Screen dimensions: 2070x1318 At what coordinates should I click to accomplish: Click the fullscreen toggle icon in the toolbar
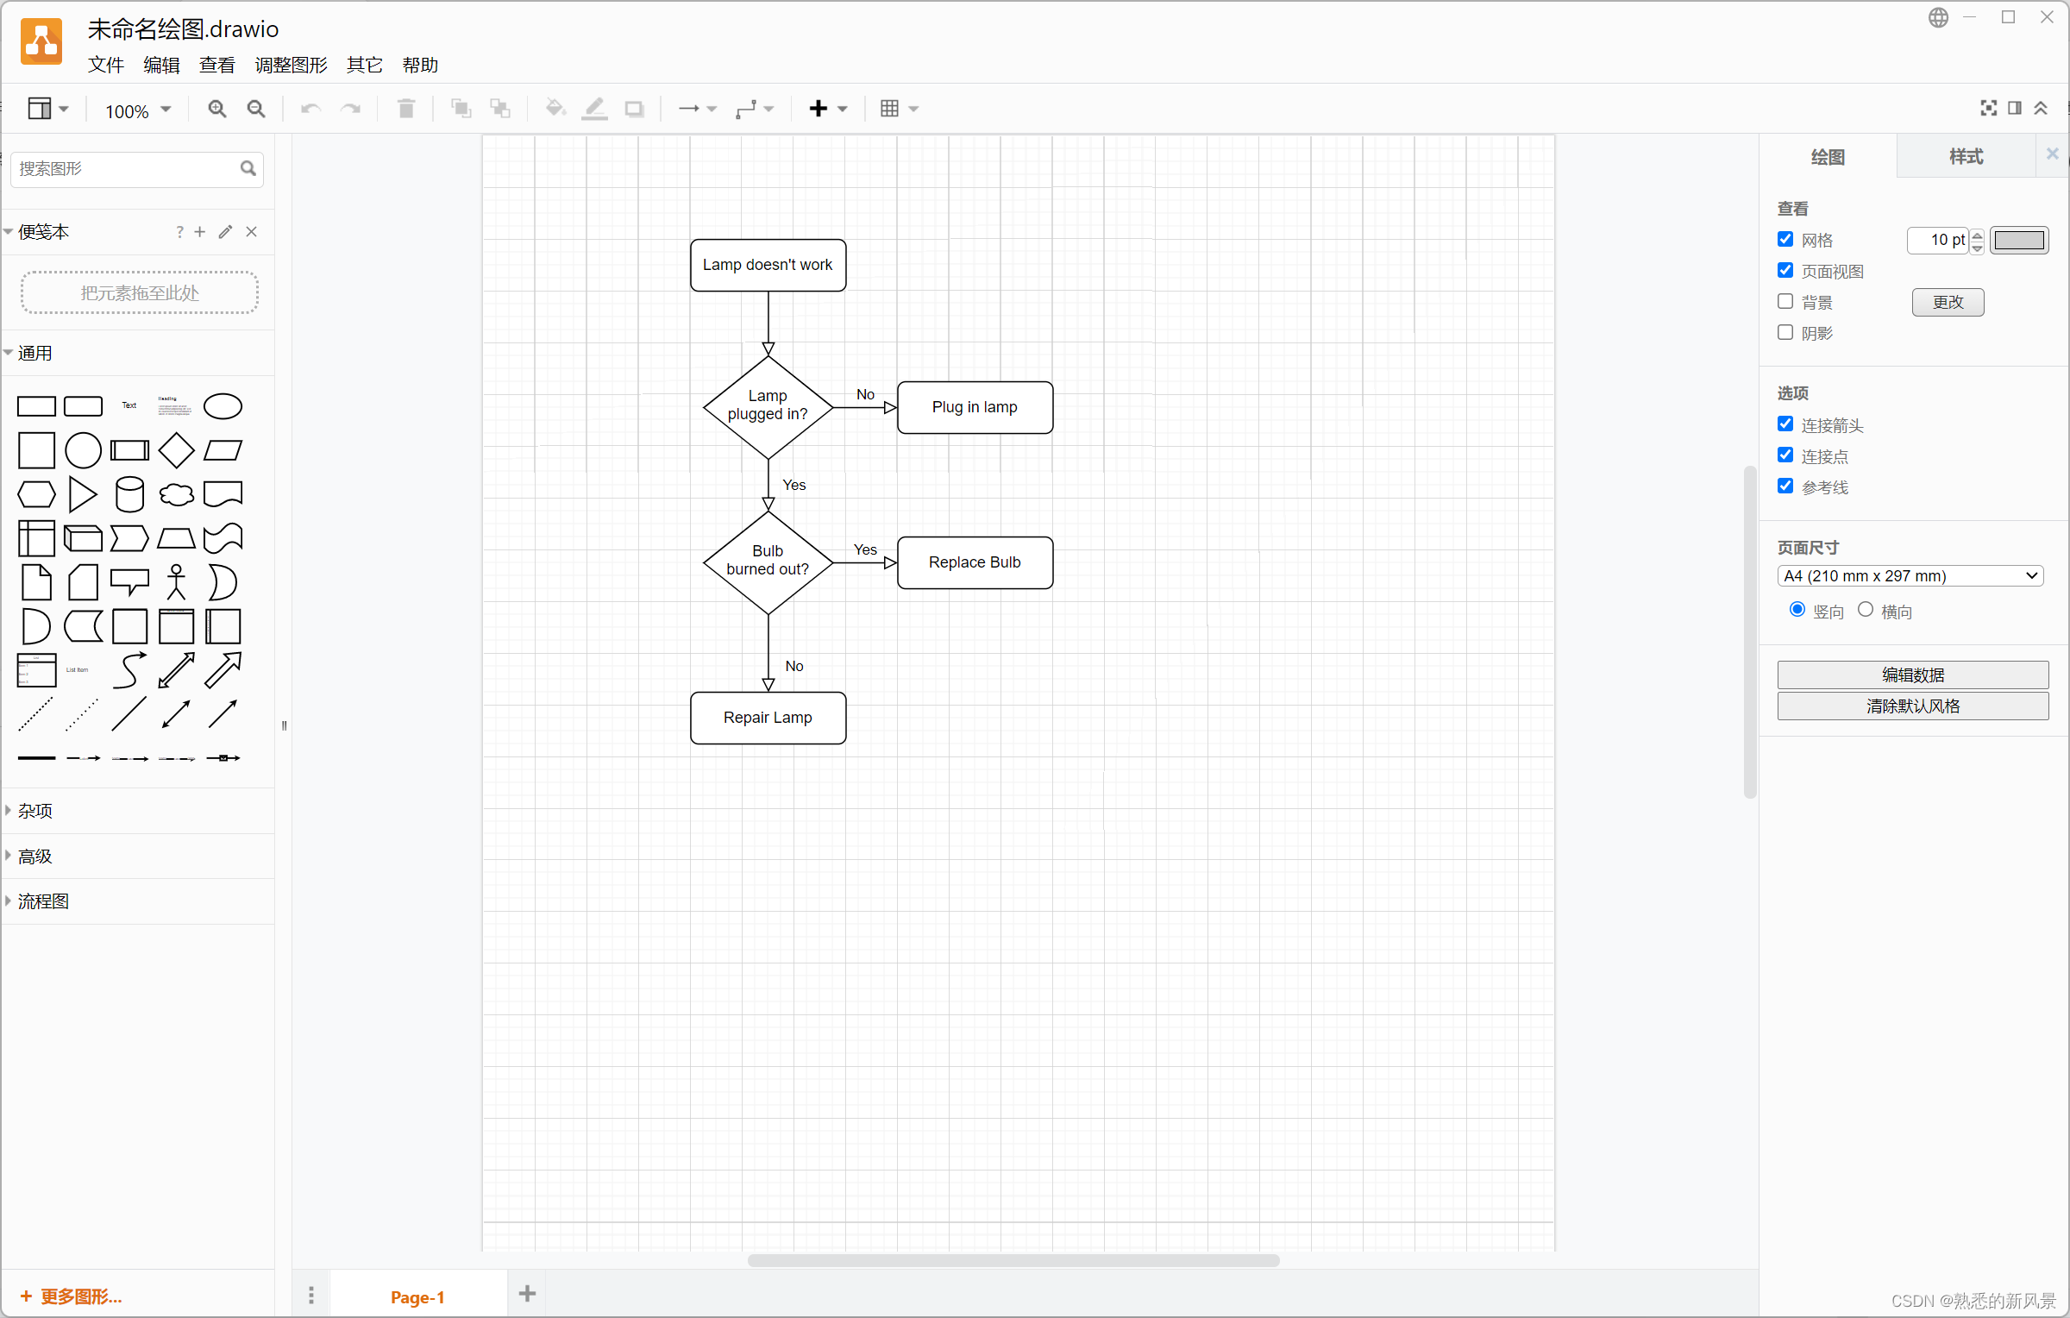[x=1988, y=108]
